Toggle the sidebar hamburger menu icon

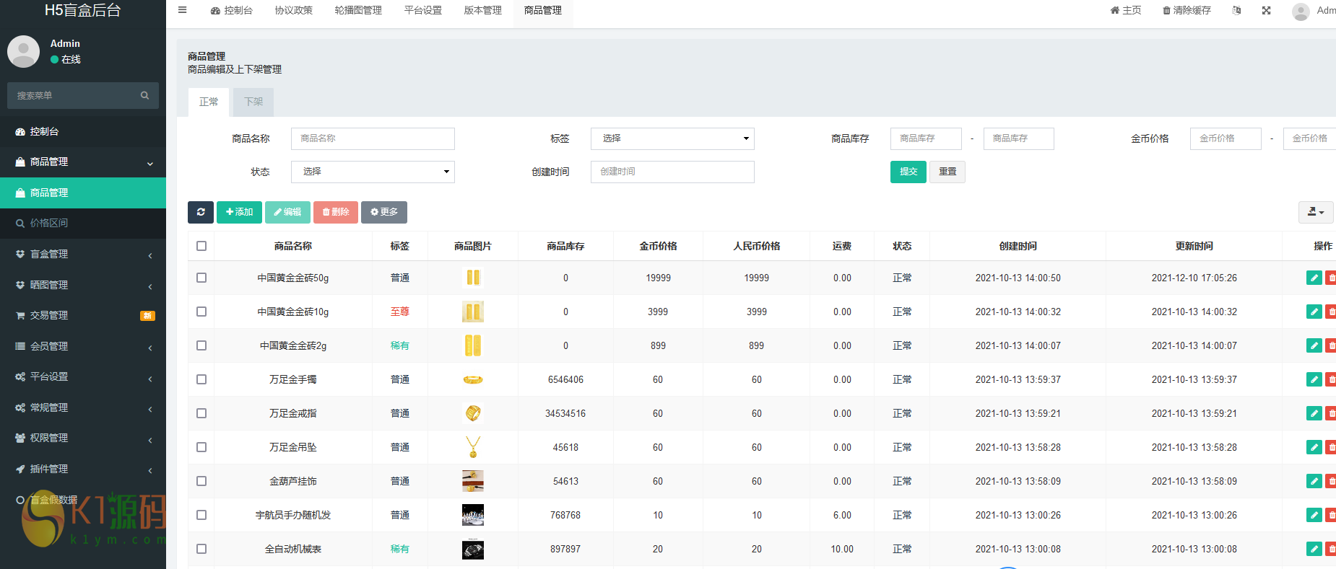[x=183, y=10]
